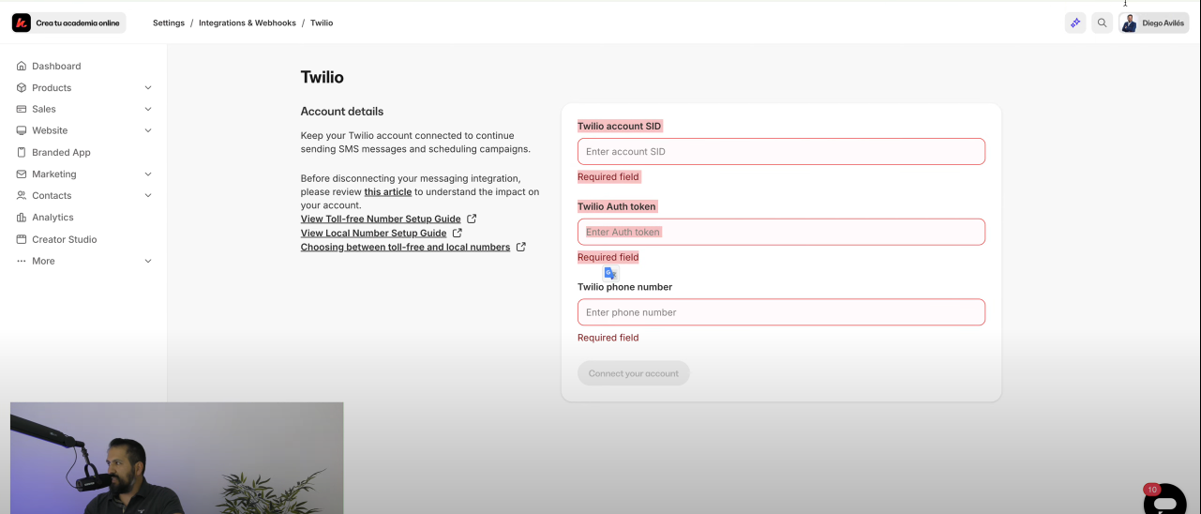The image size is (1201, 514).
Task: Click the Analytics bar chart icon
Action: tap(22, 217)
